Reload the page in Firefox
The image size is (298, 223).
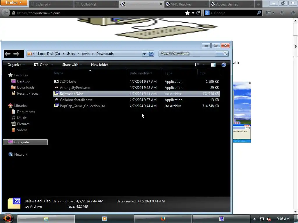[198, 13]
